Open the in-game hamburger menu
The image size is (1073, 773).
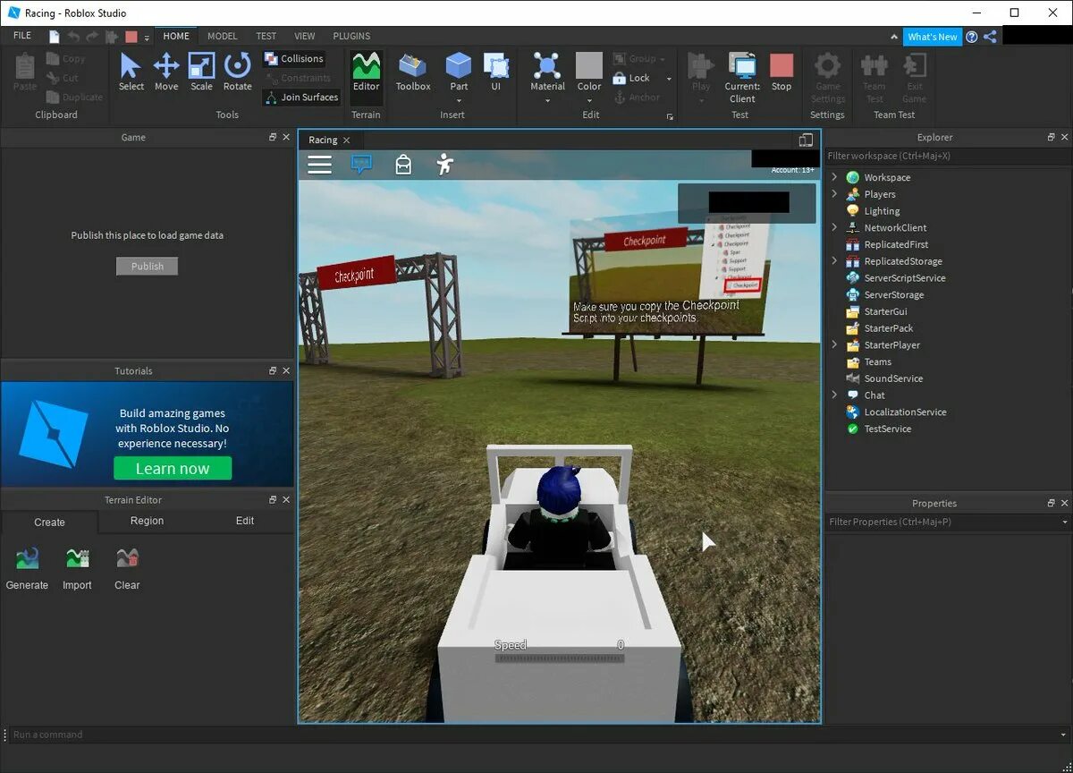pyautogui.click(x=319, y=165)
